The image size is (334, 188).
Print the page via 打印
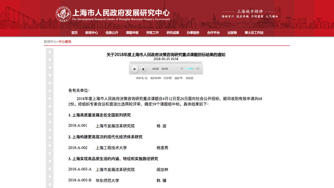click(167, 78)
